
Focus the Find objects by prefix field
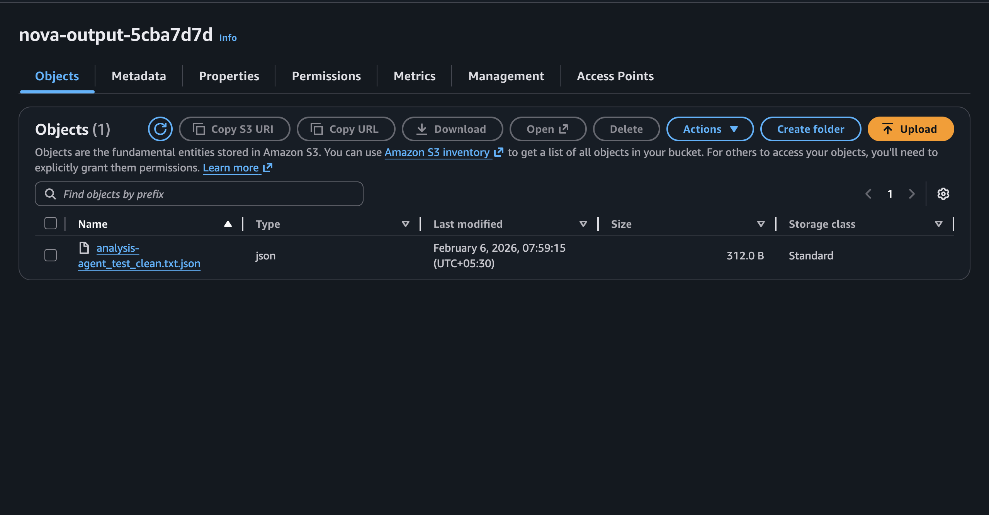coord(209,194)
